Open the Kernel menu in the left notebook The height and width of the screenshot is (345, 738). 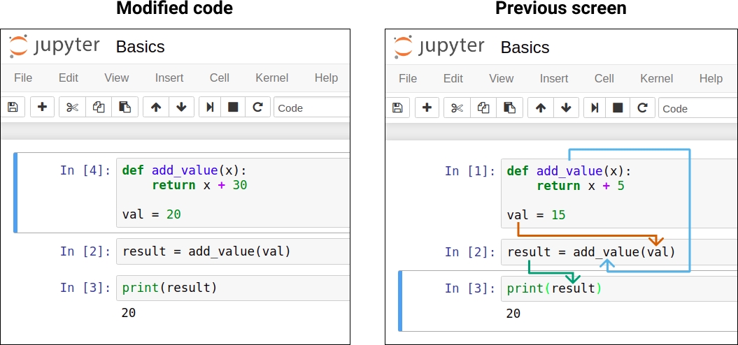(x=271, y=78)
